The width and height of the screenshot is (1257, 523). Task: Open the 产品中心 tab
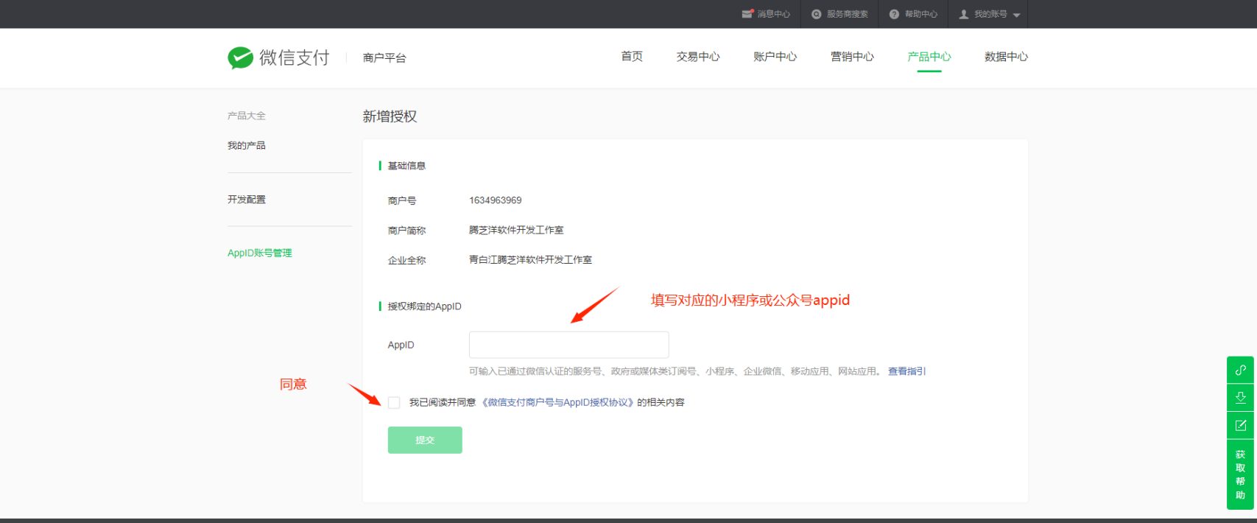pos(929,57)
